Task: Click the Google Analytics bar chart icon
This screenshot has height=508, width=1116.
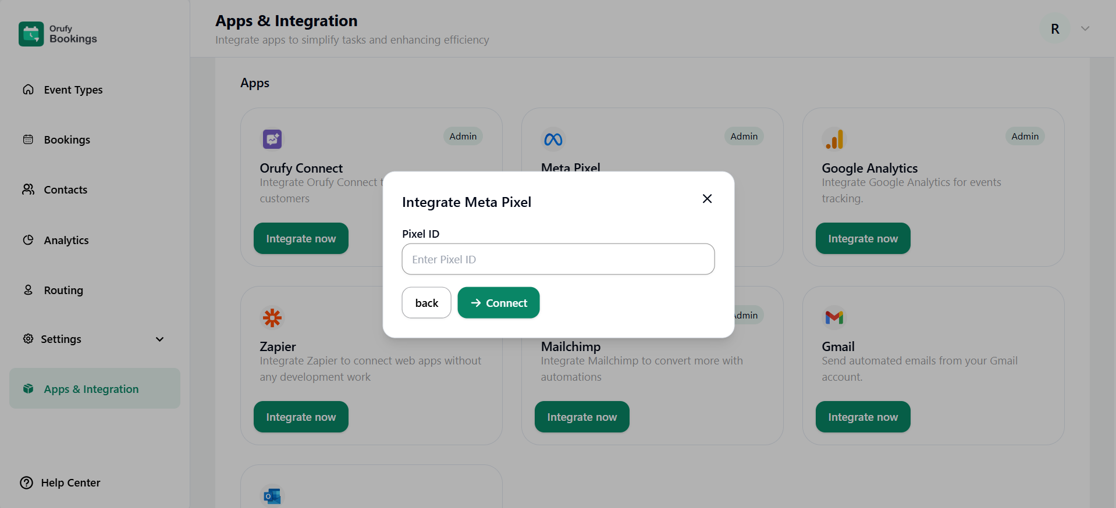Action: coord(834,139)
